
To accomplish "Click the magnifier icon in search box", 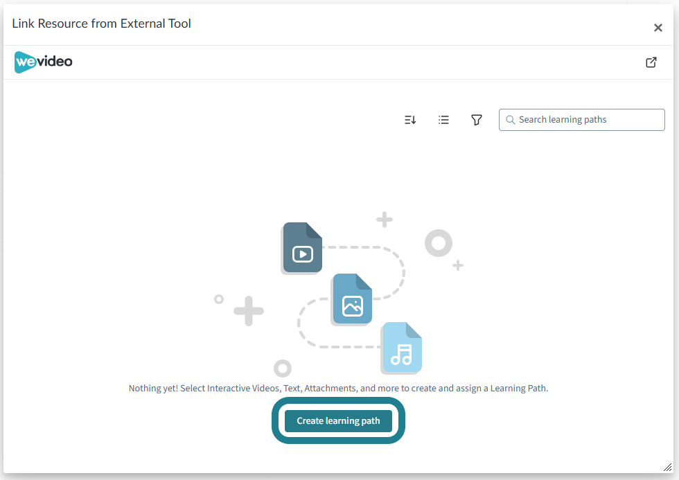I will [x=511, y=120].
